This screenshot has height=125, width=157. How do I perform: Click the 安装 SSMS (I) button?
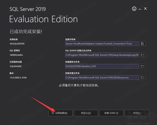click(x=111, y=113)
